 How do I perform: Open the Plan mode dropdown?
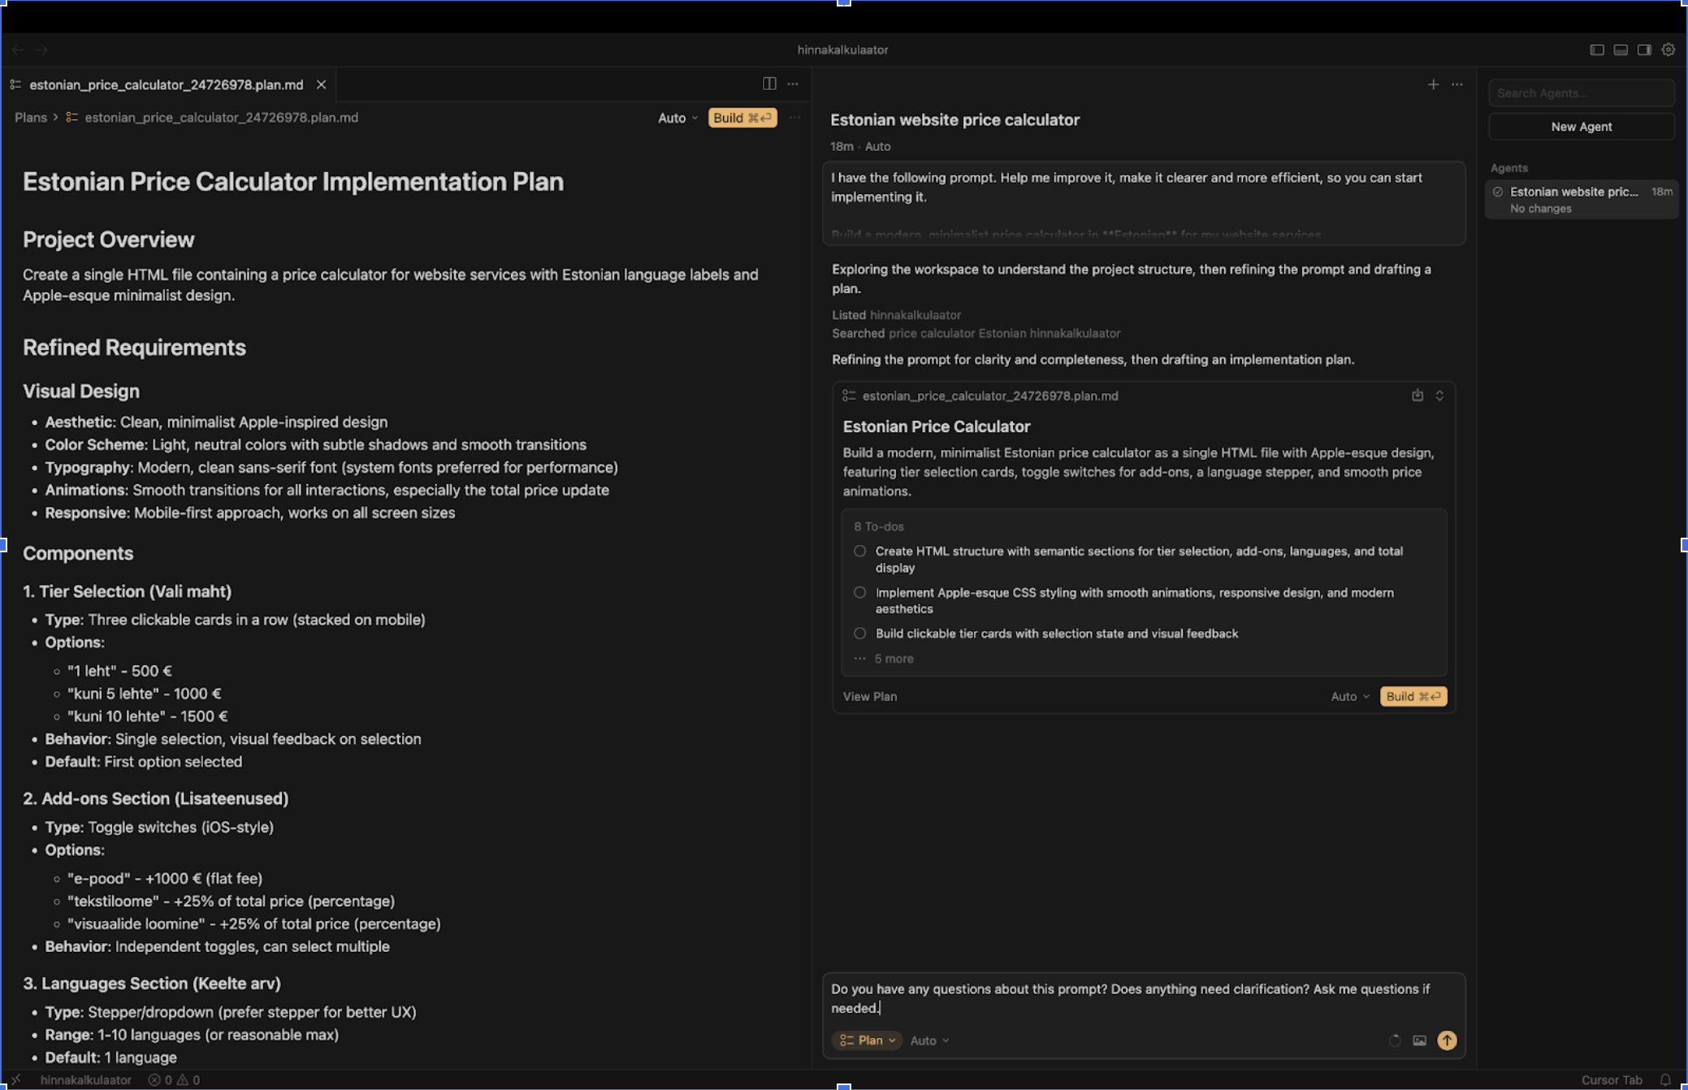(867, 1040)
